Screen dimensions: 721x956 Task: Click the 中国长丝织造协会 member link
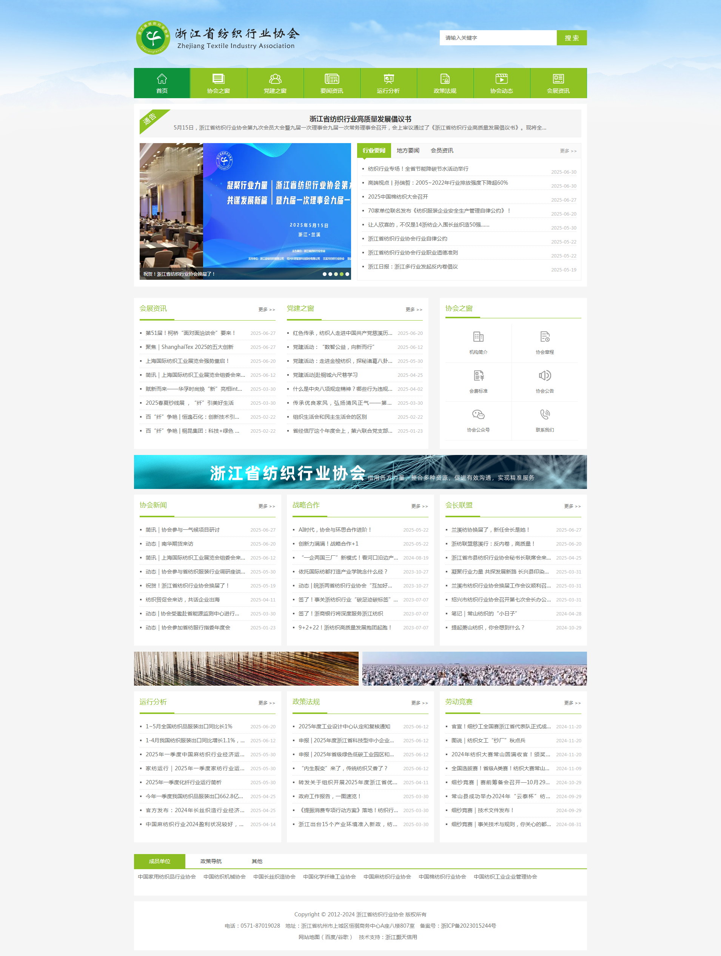point(274,876)
